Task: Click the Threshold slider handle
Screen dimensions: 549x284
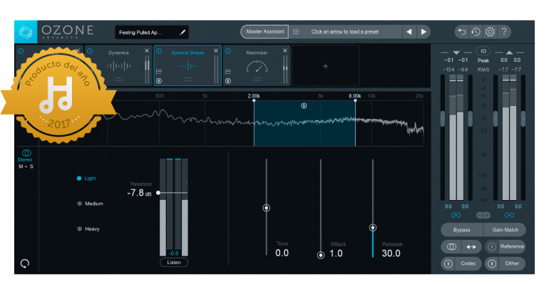Action: 158,192
